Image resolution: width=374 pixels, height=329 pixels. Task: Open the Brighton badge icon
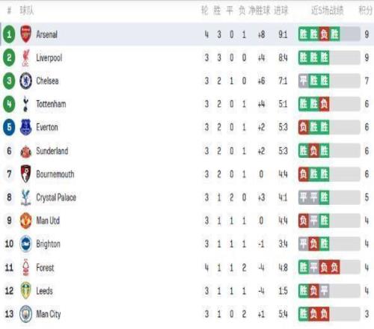click(x=25, y=244)
